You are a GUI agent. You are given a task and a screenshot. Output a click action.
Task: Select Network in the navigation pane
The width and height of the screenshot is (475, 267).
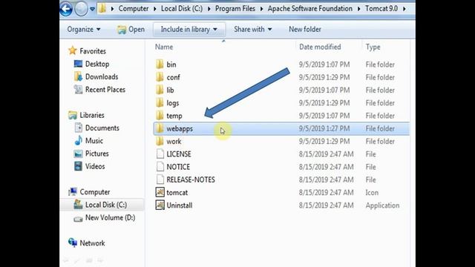click(x=92, y=243)
